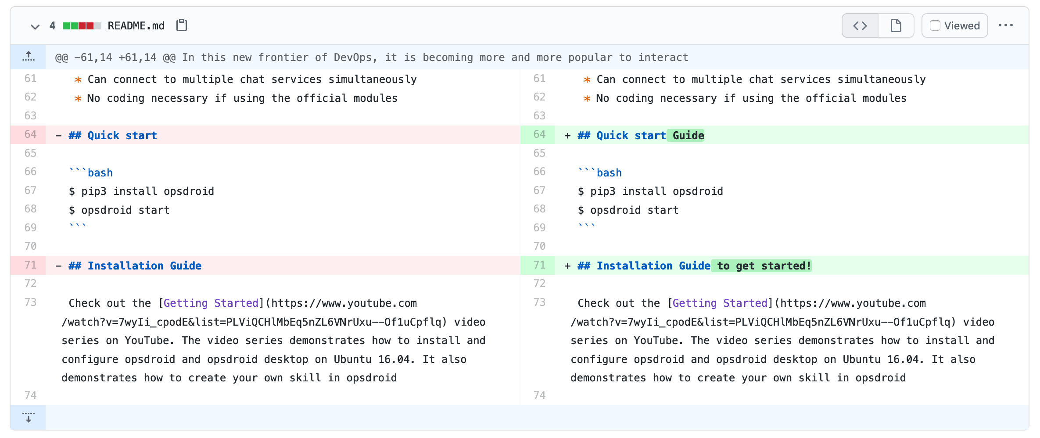Screen dimensions: 1040x438
Task: Open the three-dot file options menu
Action: click(1005, 25)
